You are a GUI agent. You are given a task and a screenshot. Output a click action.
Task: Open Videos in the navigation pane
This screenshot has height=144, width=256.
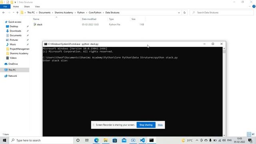13,58
